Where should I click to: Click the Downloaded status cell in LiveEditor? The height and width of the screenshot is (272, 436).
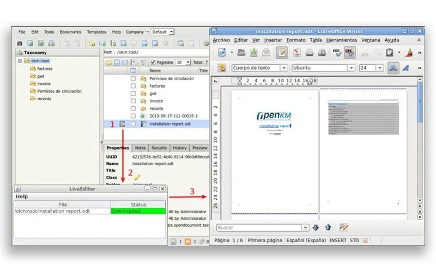tap(138, 211)
